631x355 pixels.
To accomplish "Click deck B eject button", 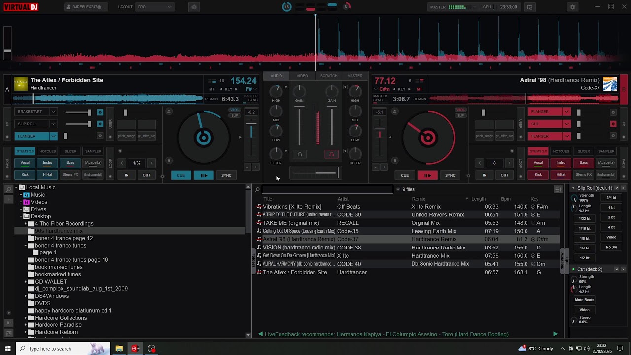I will (x=394, y=112).
